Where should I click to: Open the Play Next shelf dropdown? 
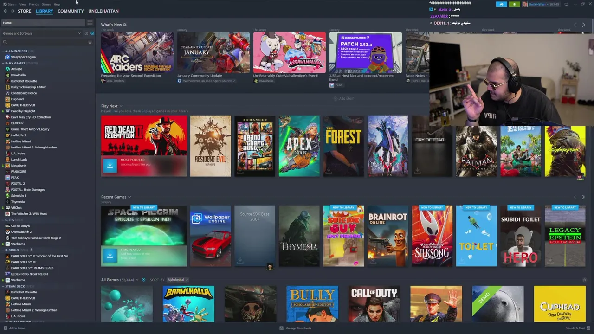121,106
